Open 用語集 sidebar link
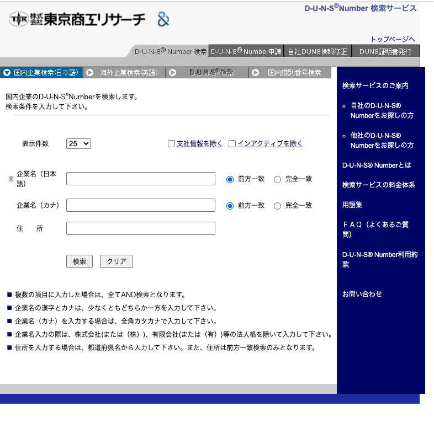 [x=352, y=205]
